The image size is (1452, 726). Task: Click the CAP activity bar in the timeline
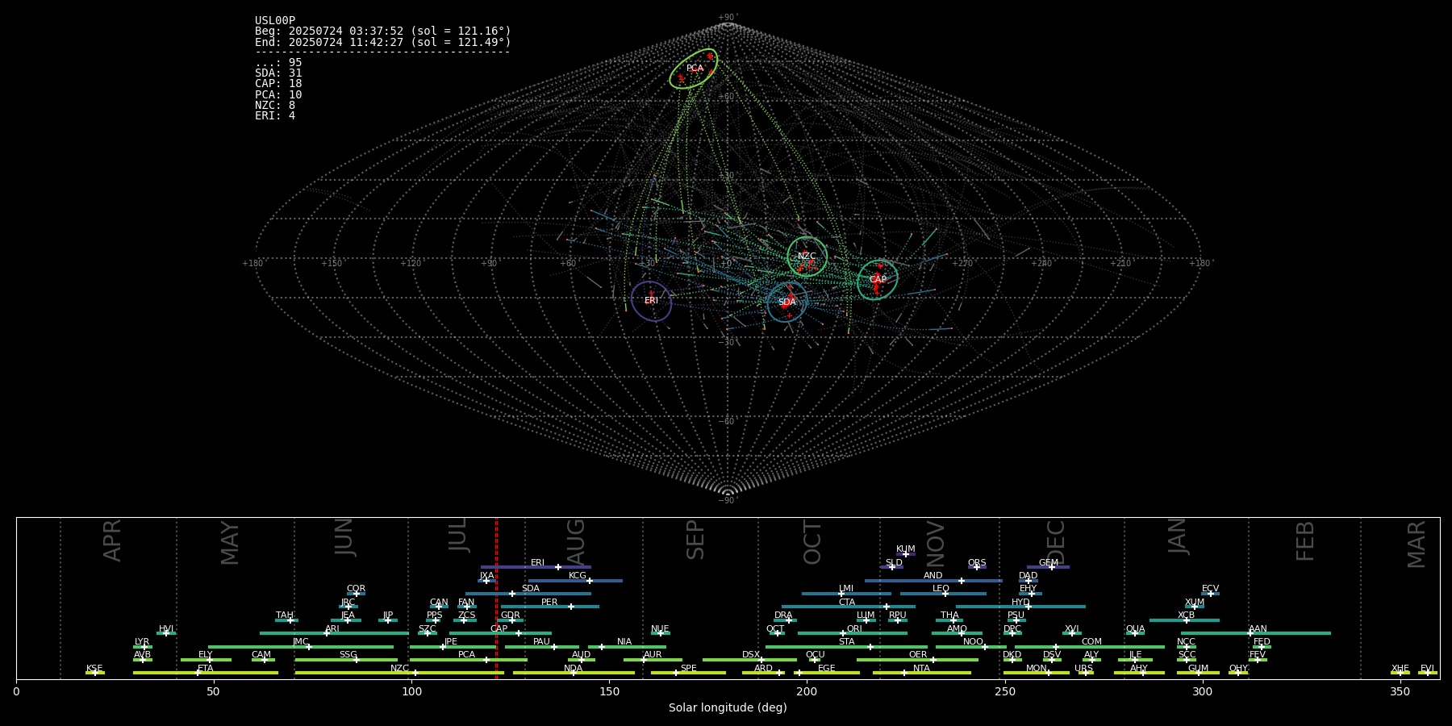click(x=501, y=633)
